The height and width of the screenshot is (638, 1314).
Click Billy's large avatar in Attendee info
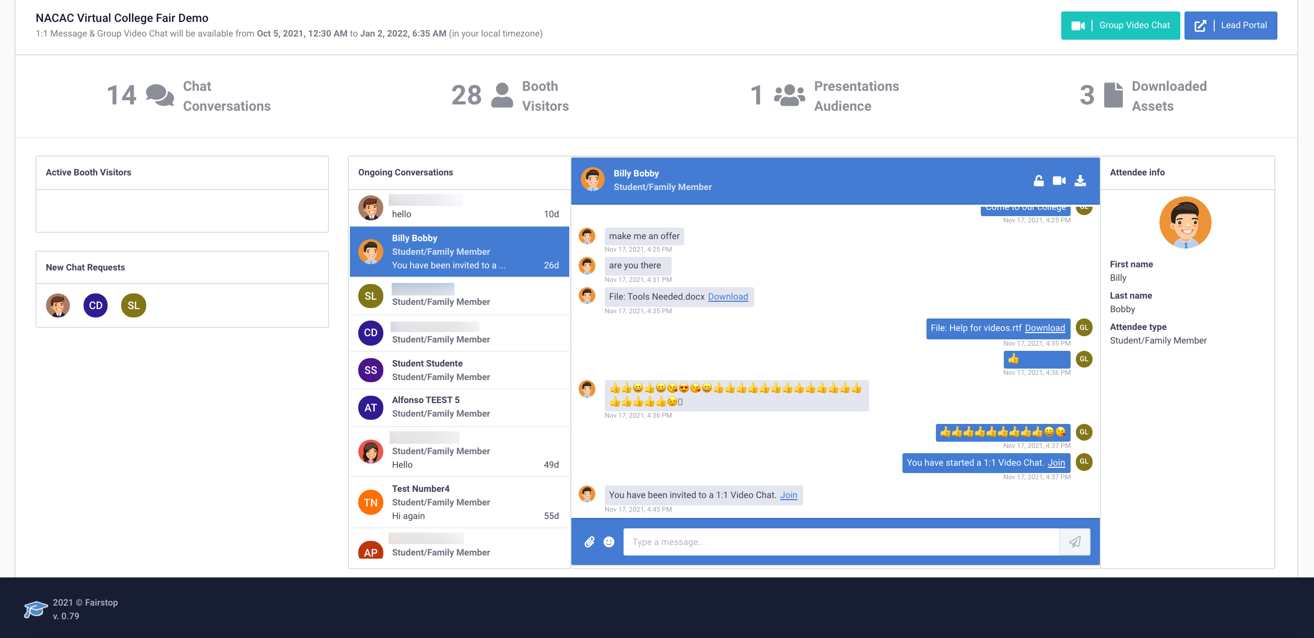click(1185, 222)
